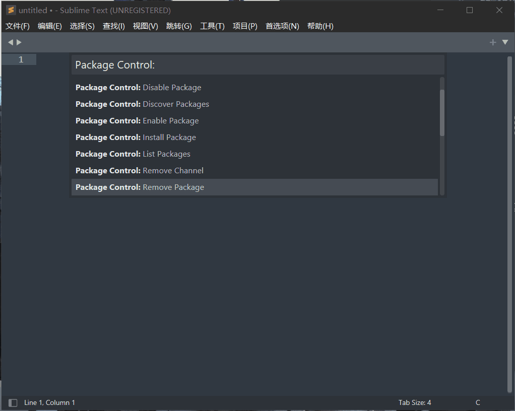
Task: Click line number 1 in the gutter
Action: click(21, 59)
